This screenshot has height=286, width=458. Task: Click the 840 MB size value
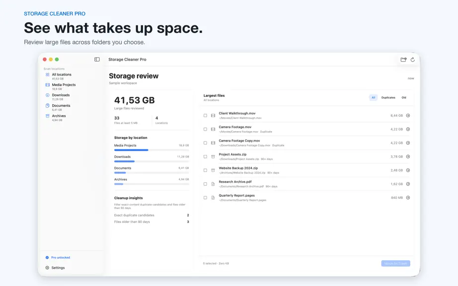click(x=397, y=198)
